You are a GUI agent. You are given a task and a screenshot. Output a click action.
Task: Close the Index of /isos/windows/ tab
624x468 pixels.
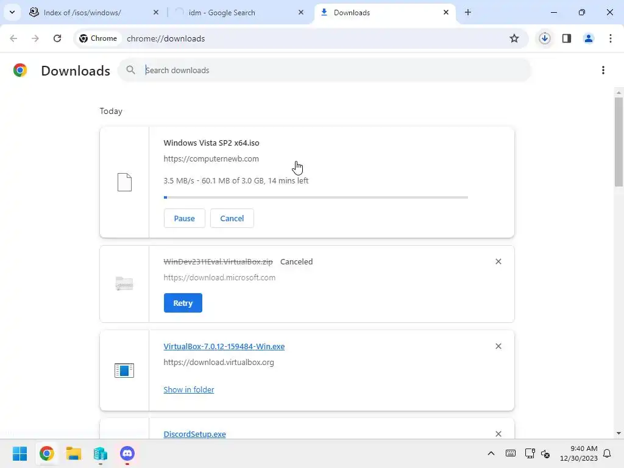155,12
